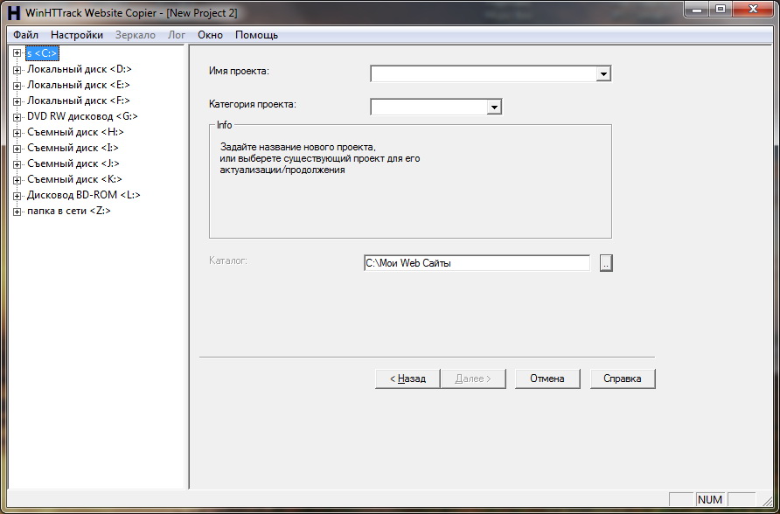Open the Помощь menu
The image size is (780, 514).
tap(256, 35)
